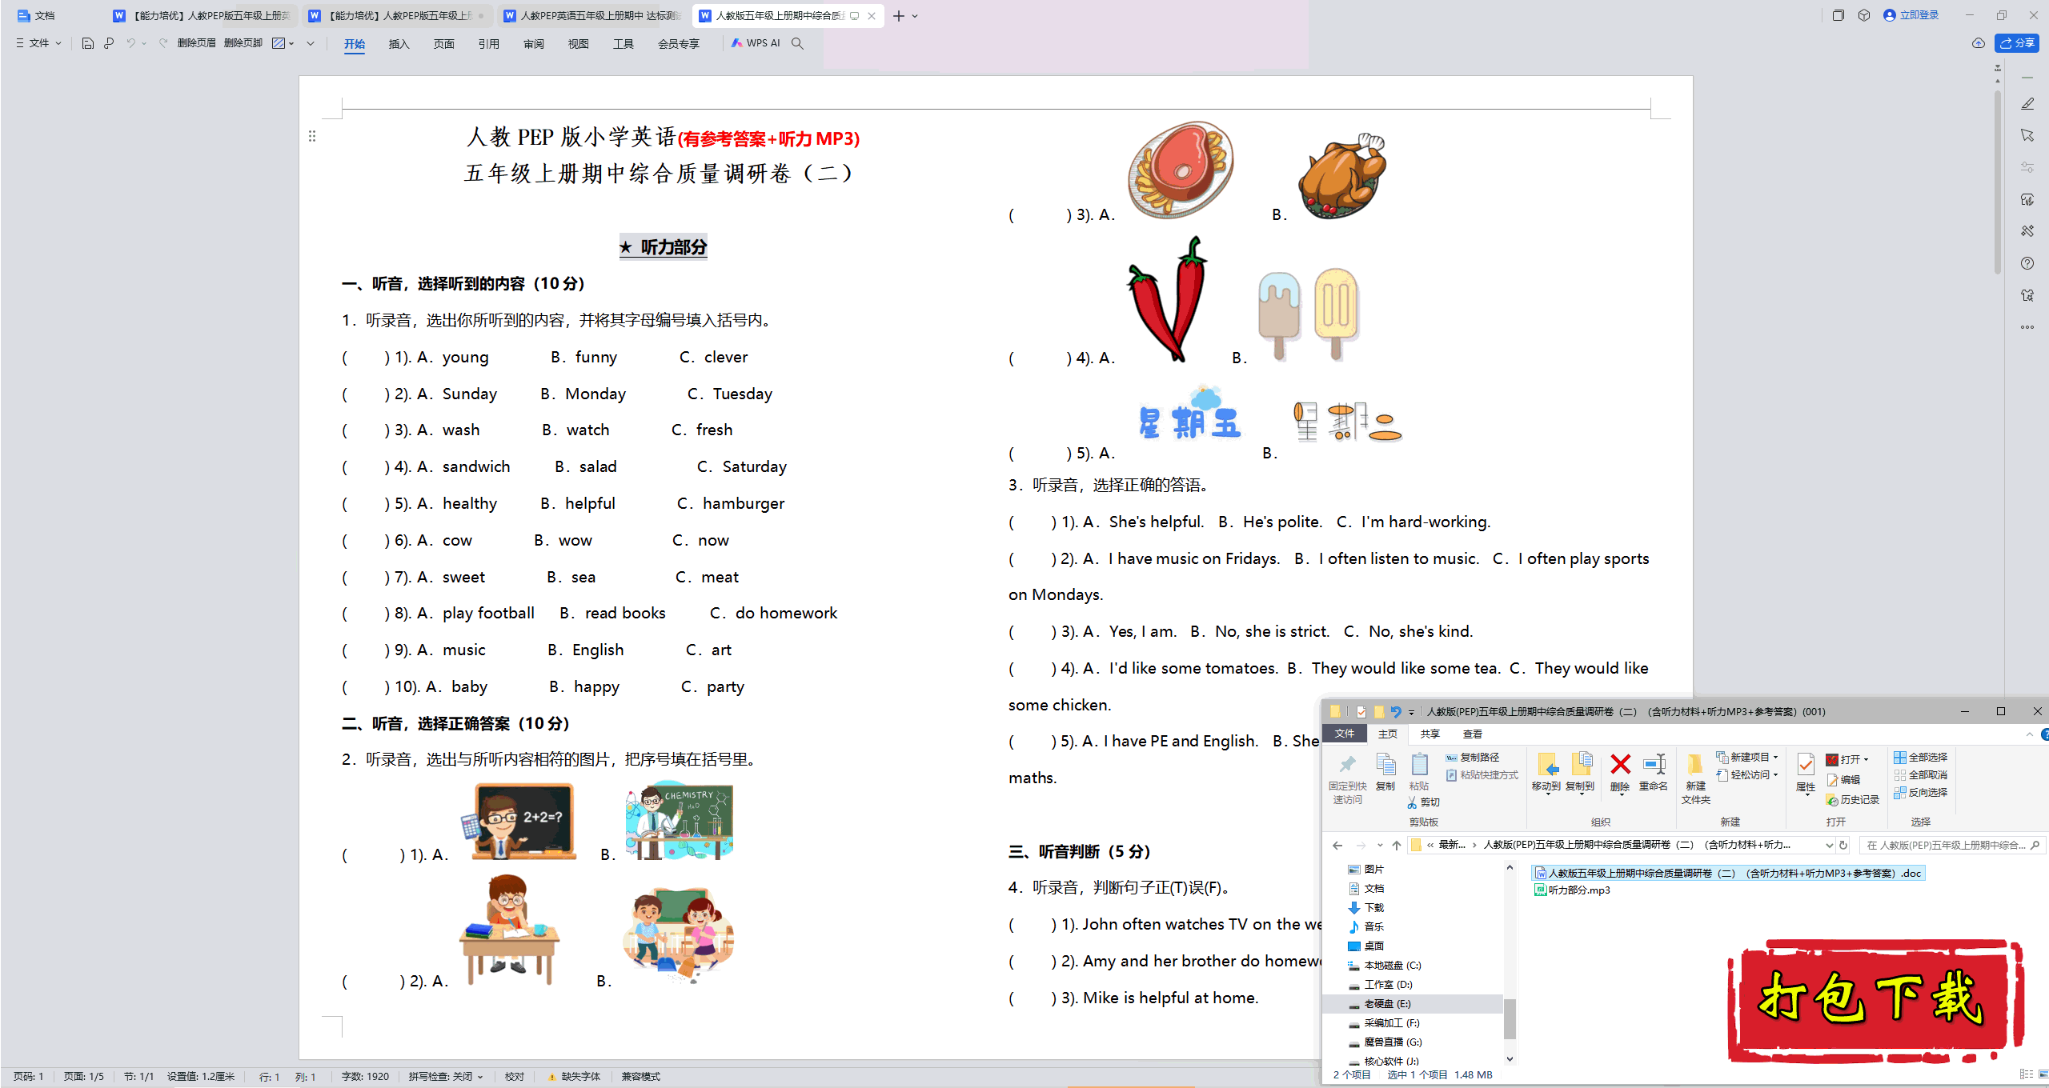The height and width of the screenshot is (1088, 2049).
Task: Open the sliders settings icon in sidebar
Action: click(2027, 167)
